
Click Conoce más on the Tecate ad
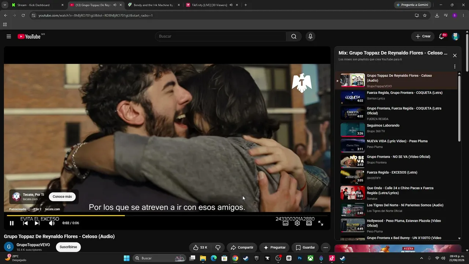62,197
